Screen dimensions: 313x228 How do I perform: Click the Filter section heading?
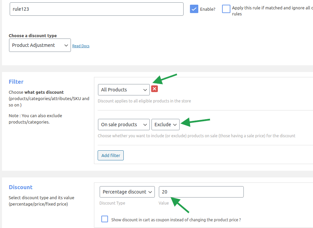click(x=16, y=82)
